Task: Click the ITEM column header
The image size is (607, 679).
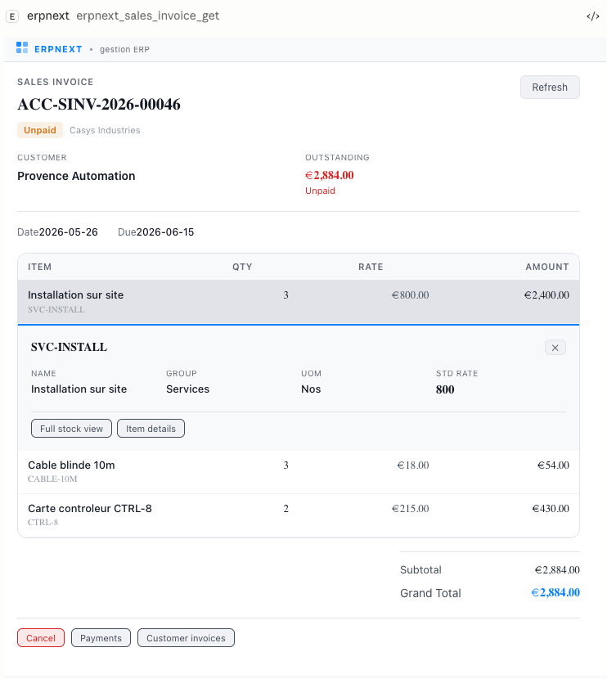Action: click(x=40, y=267)
